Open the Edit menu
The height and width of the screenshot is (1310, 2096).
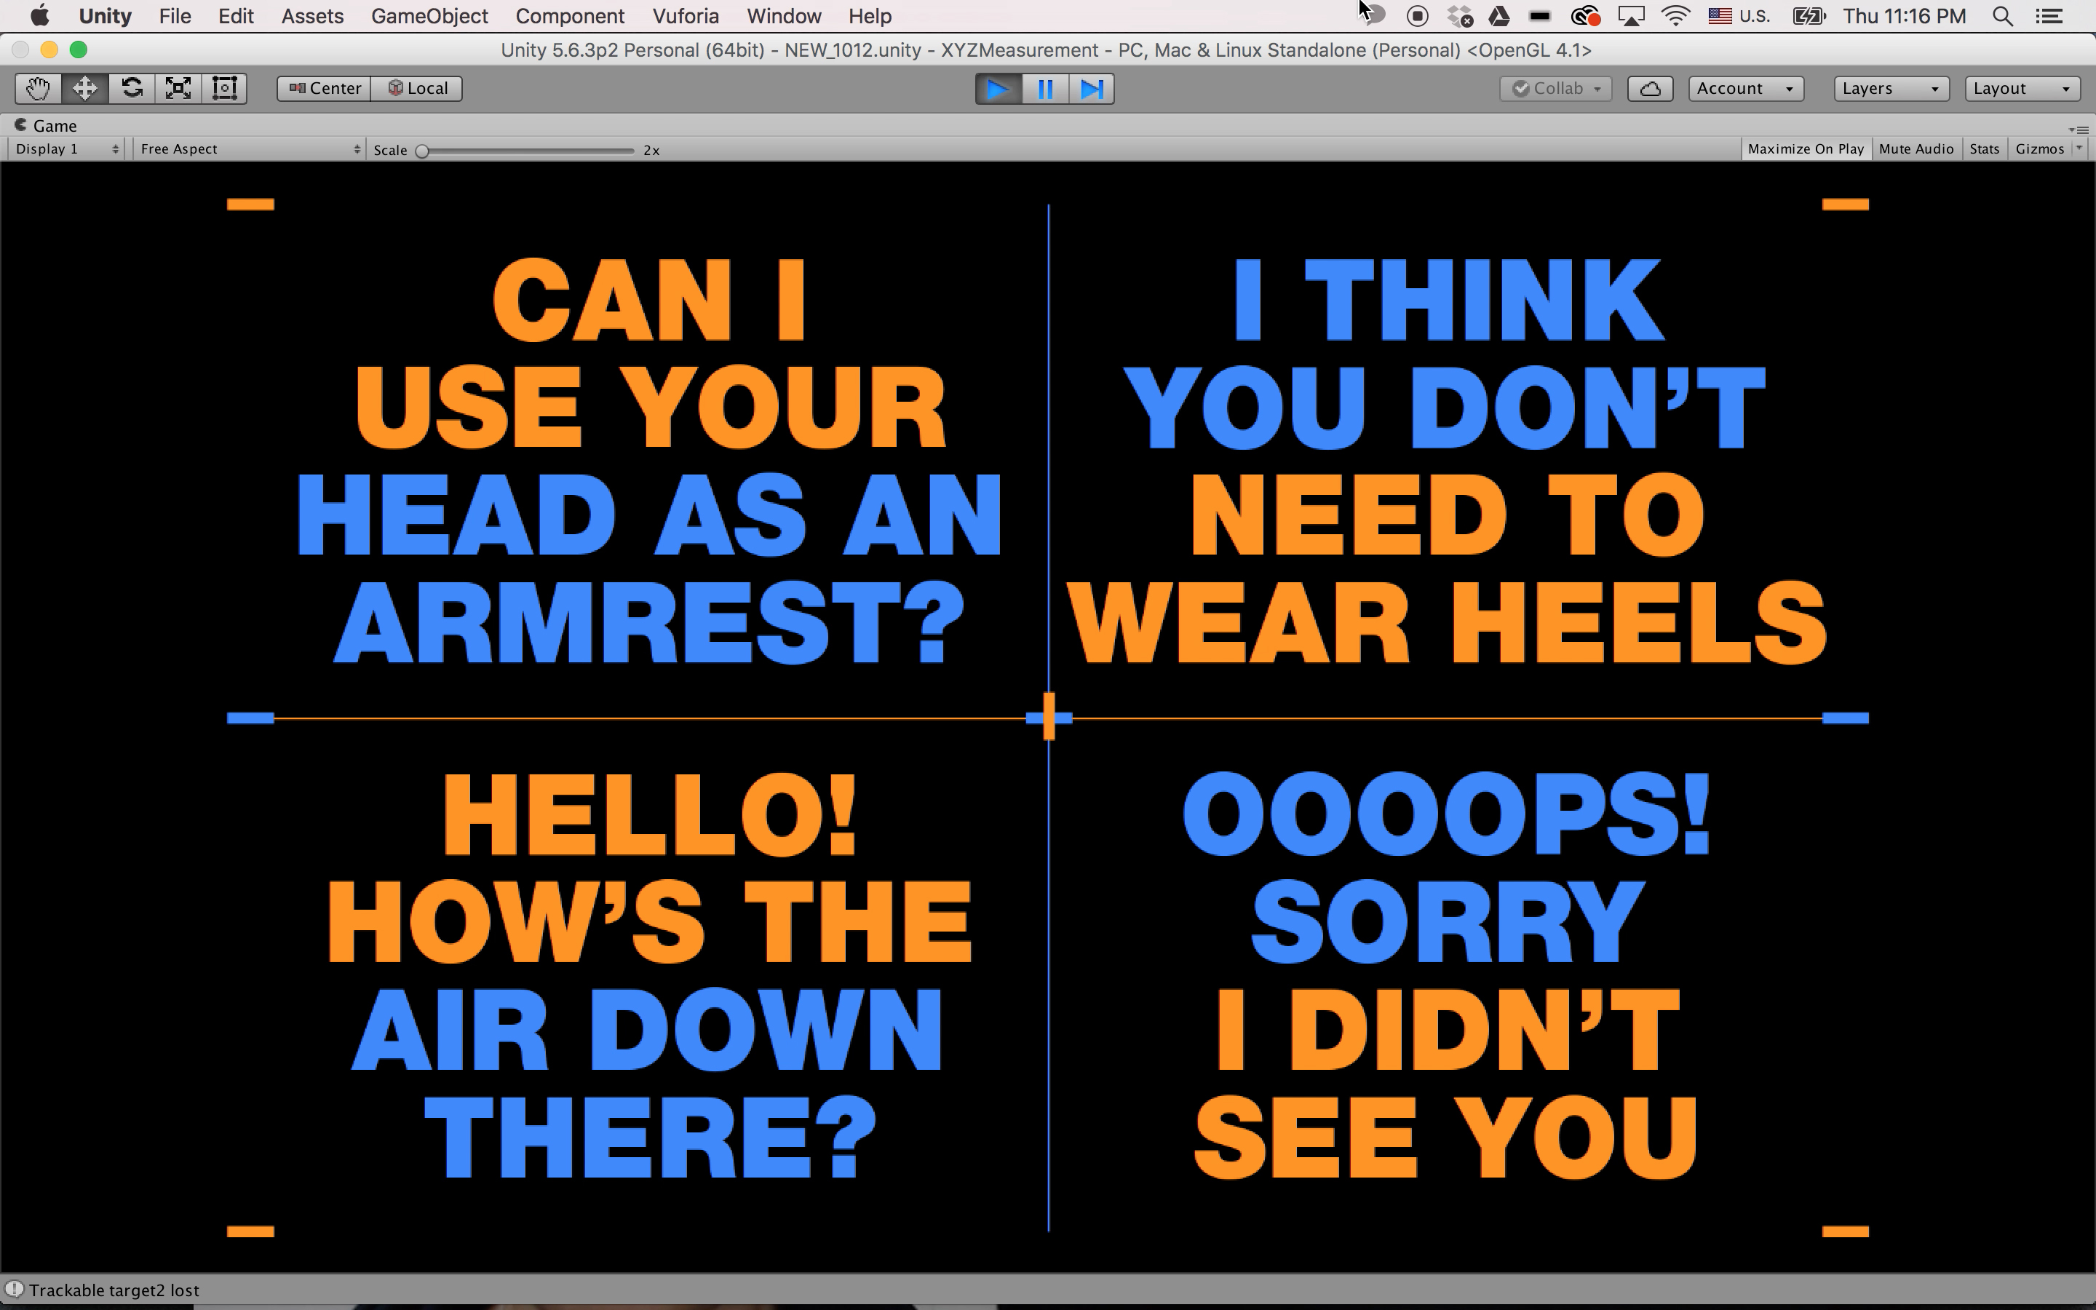[236, 15]
